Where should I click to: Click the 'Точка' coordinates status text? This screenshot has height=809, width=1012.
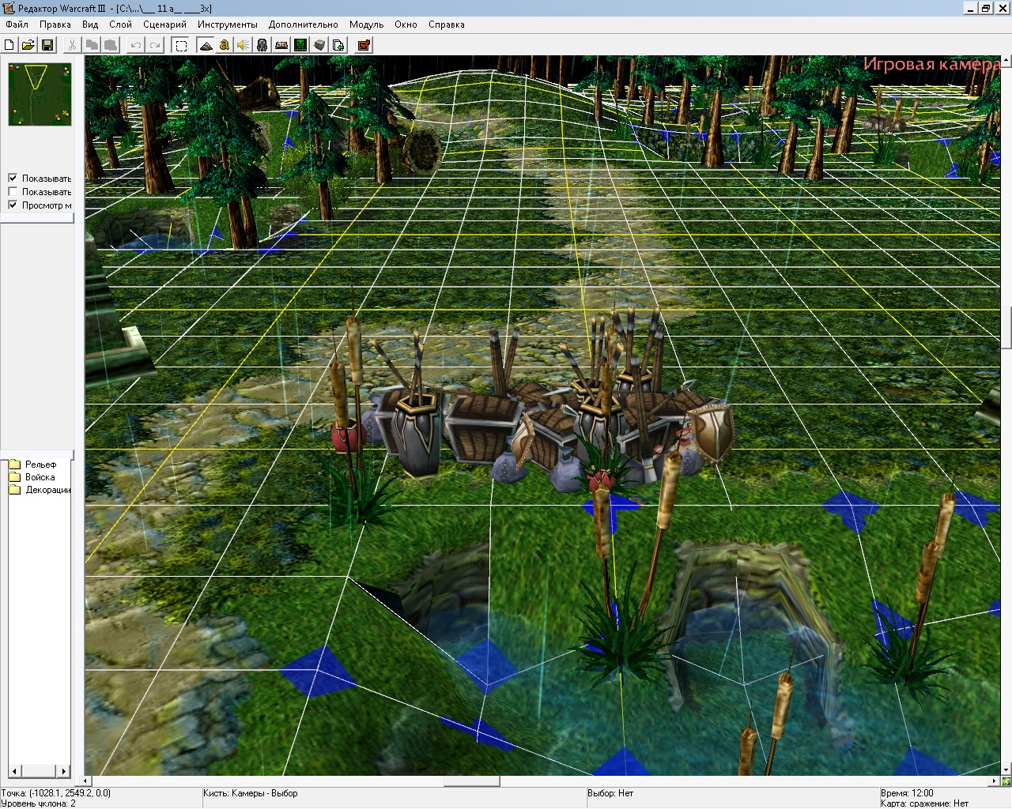pyautogui.click(x=56, y=793)
